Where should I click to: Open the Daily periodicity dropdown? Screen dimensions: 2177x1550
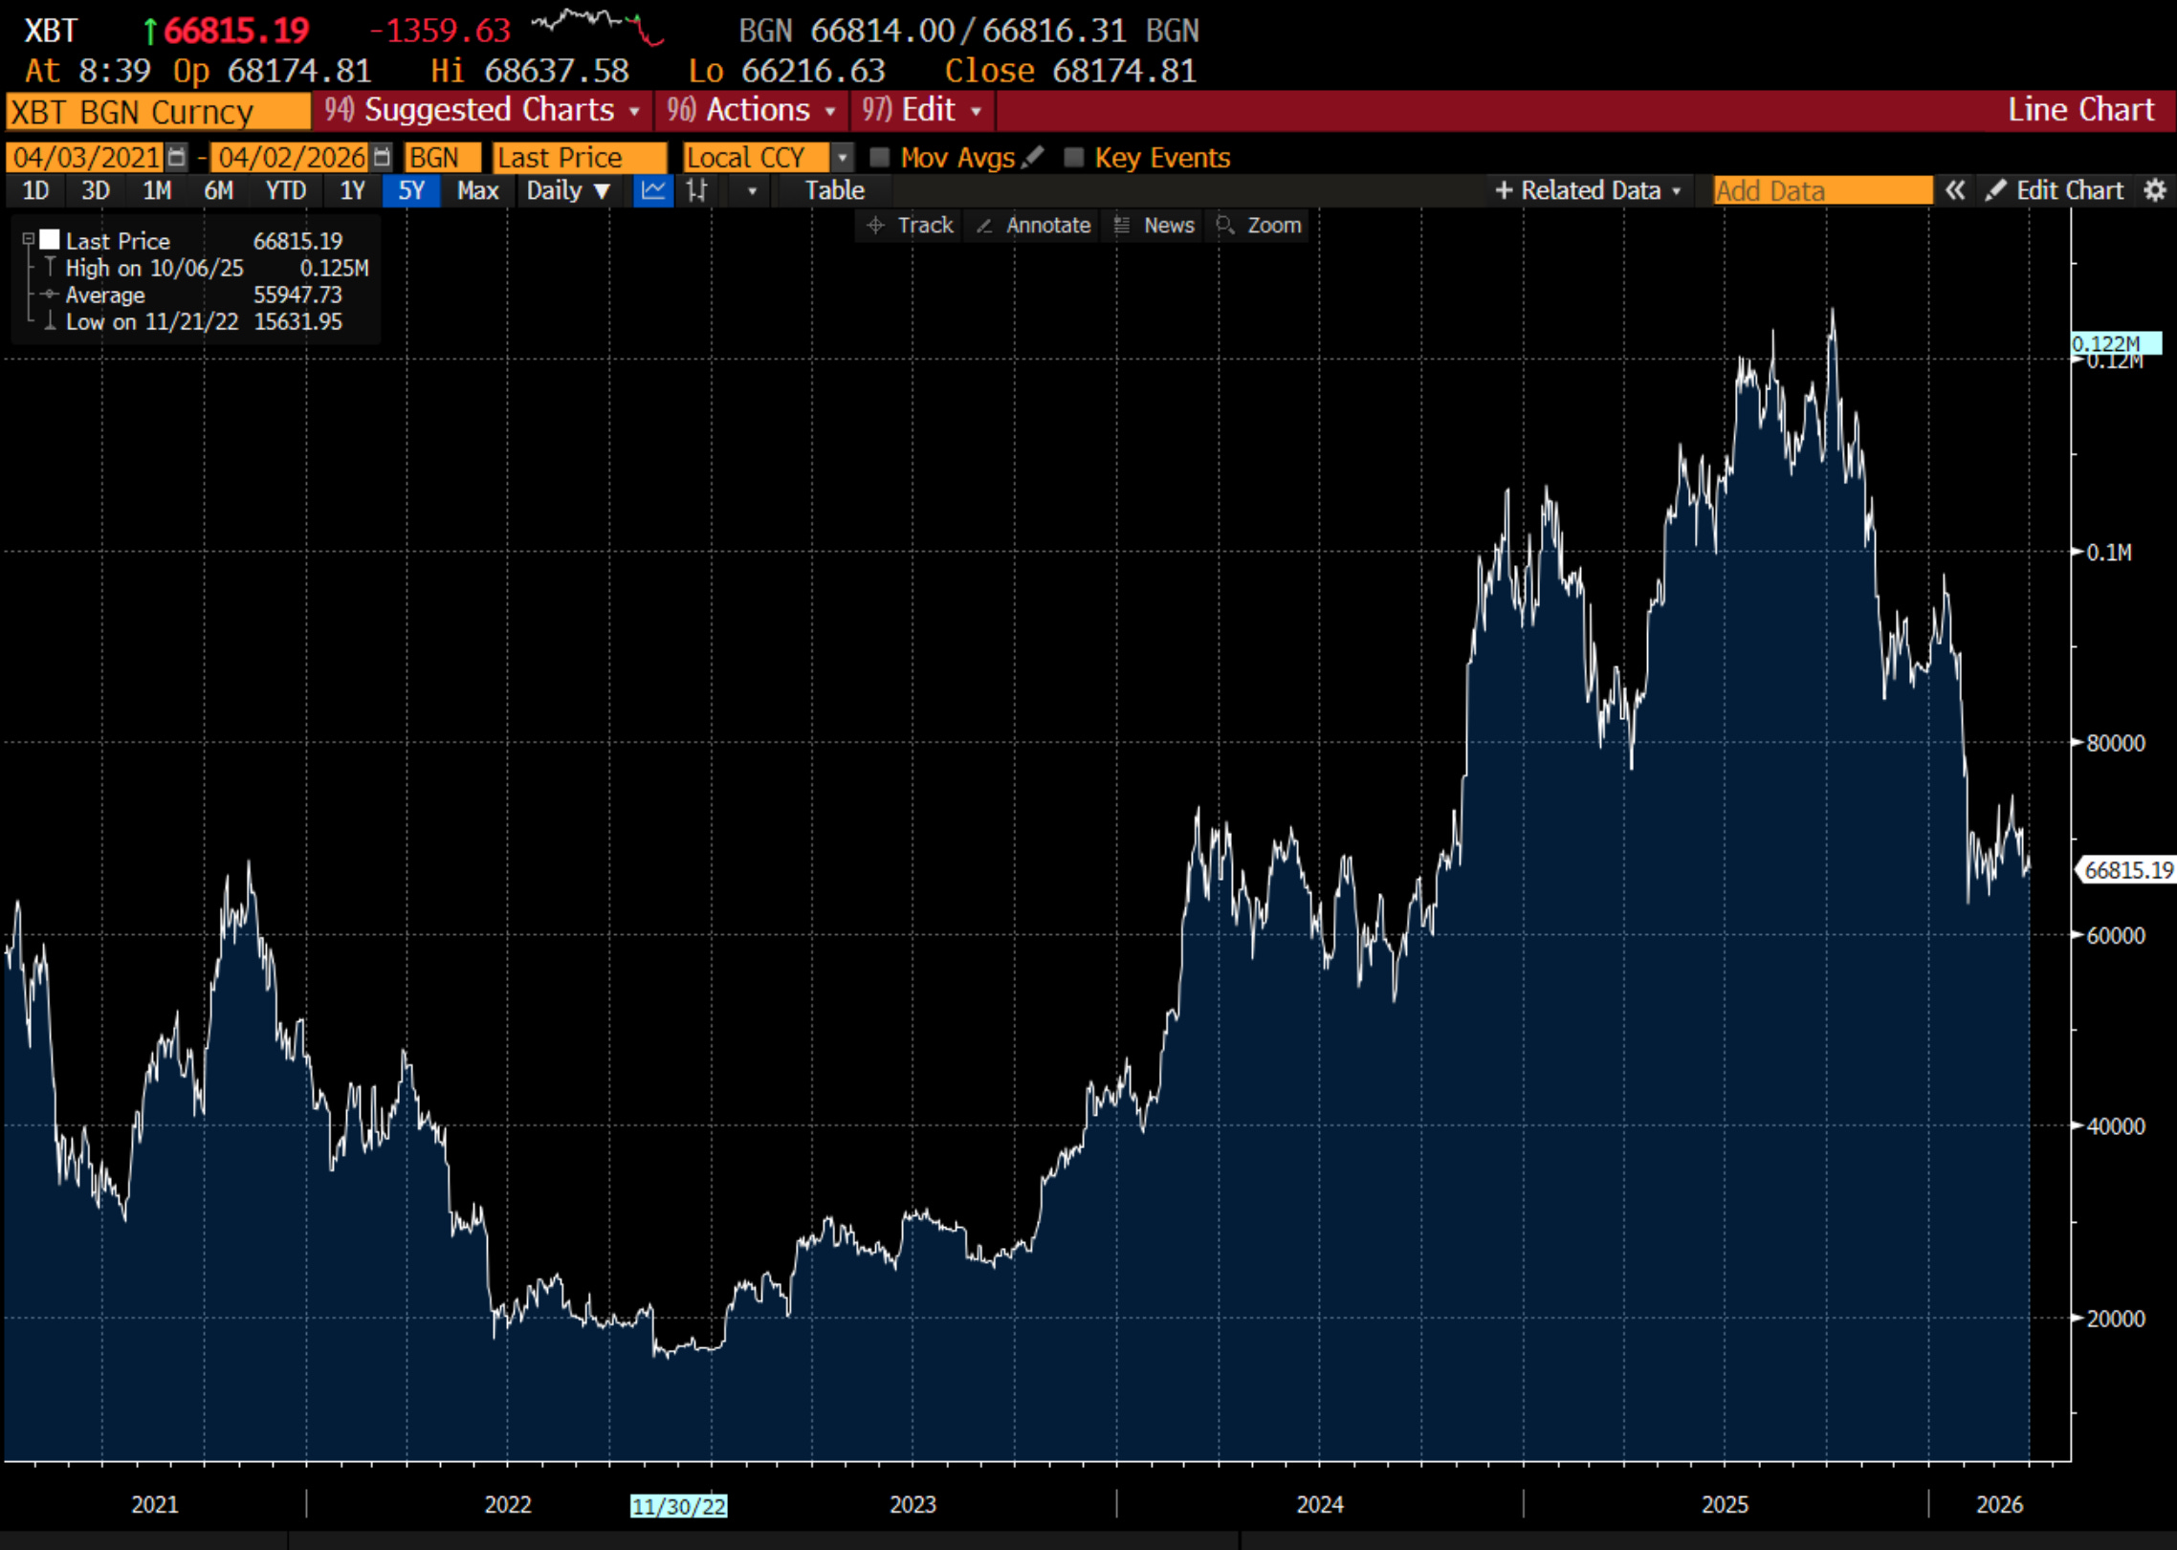coord(568,190)
